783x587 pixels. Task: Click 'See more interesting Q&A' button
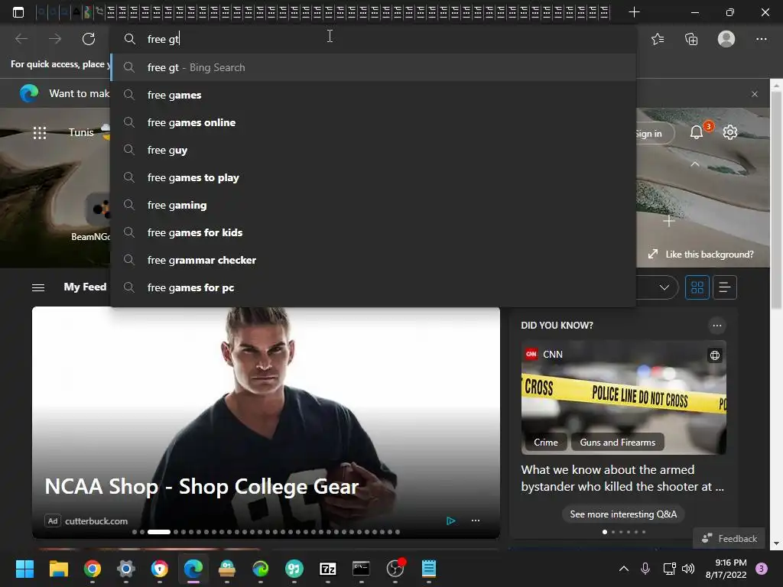[x=623, y=514]
